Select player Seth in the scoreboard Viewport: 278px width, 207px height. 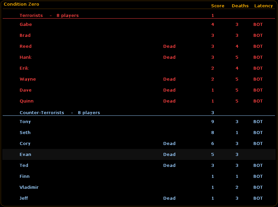(x=25, y=132)
